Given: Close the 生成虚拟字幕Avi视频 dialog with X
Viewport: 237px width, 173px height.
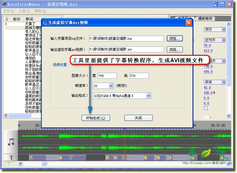Looking at the screenshot, I should (x=189, y=23).
